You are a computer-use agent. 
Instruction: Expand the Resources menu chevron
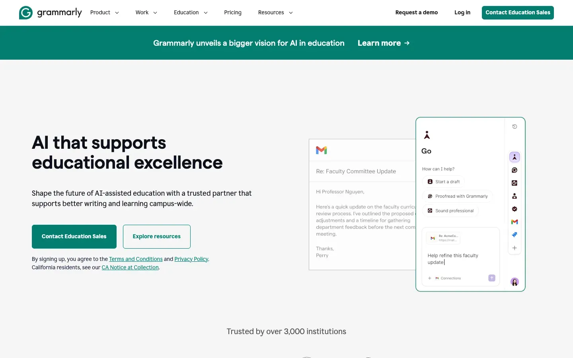[291, 13]
